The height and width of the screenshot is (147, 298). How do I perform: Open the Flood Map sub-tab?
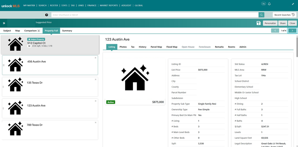pyautogui.click(x=172, y=47)
